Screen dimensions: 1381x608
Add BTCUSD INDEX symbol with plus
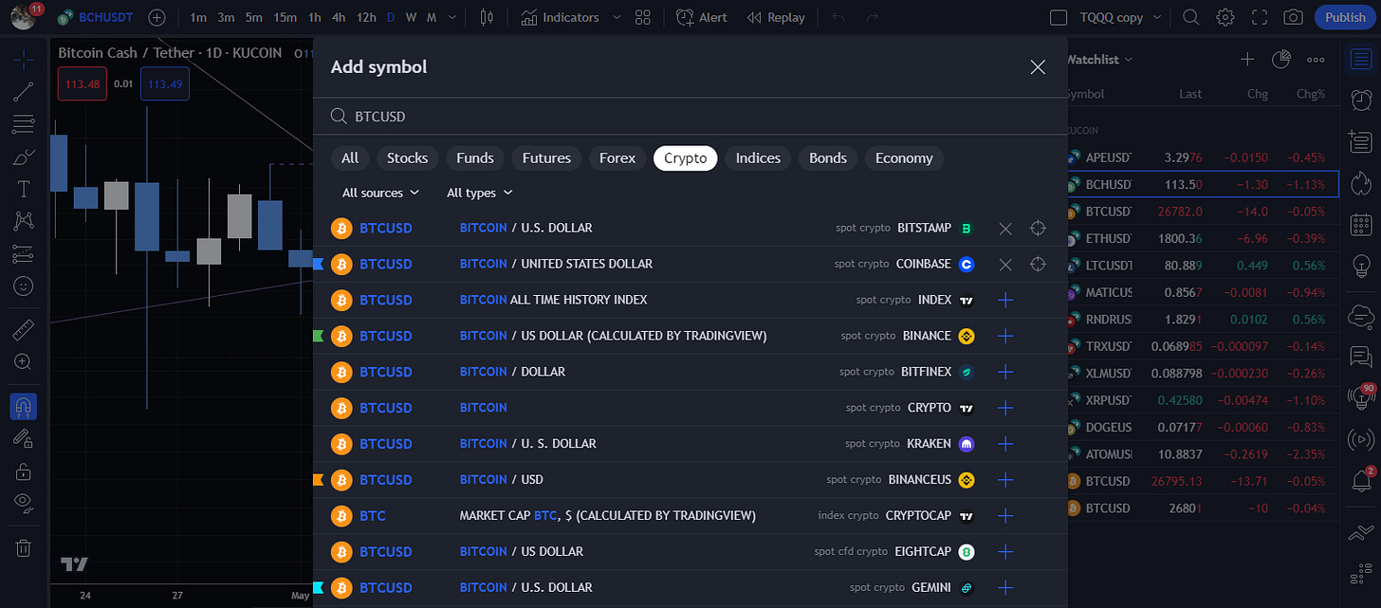(1006, 300)
